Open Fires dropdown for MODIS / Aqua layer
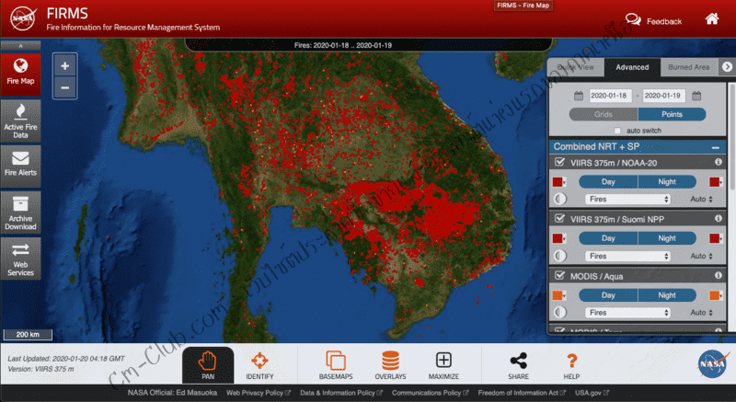Viewport: 736px width, 402px height. click(628, 312)
